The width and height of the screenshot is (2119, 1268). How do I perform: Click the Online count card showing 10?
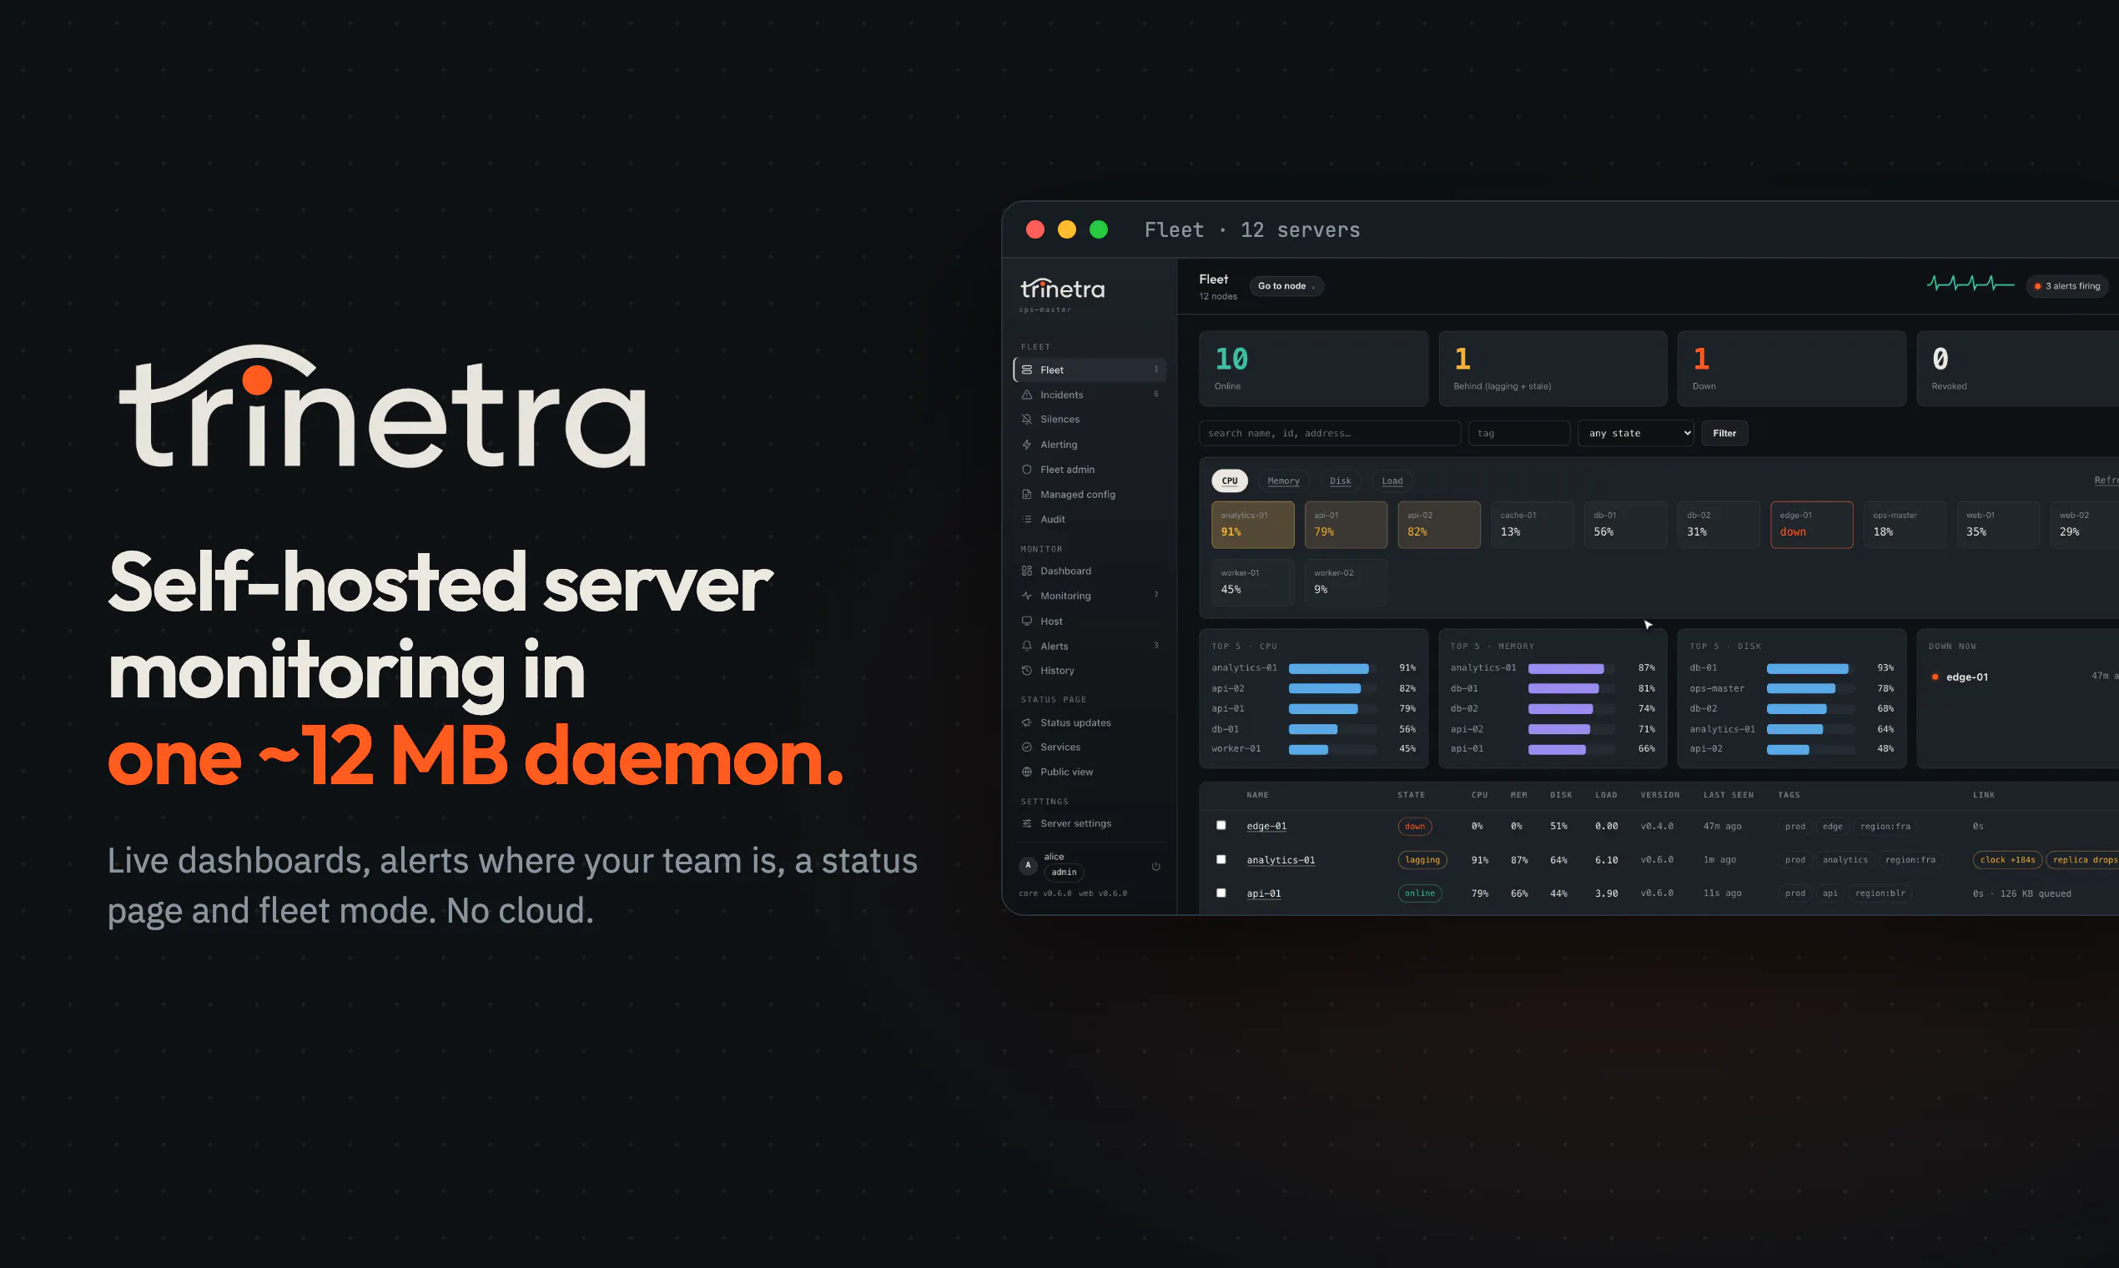pos(1313,369)
